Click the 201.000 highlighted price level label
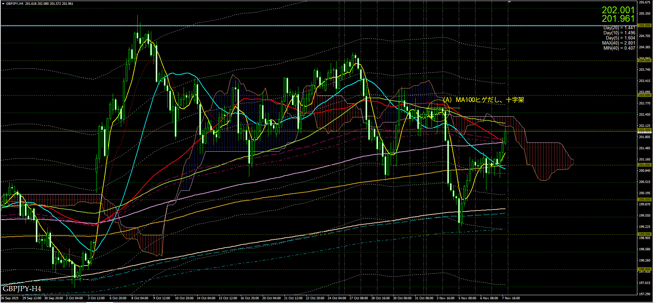Viewport: 654px width, 303px height. click(x=644, y=165)
